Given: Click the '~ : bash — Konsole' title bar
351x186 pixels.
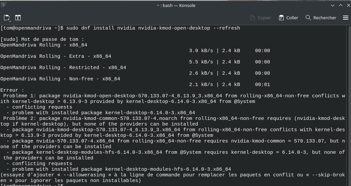Looking at the screenshot, I should click(x=176, y=5).
